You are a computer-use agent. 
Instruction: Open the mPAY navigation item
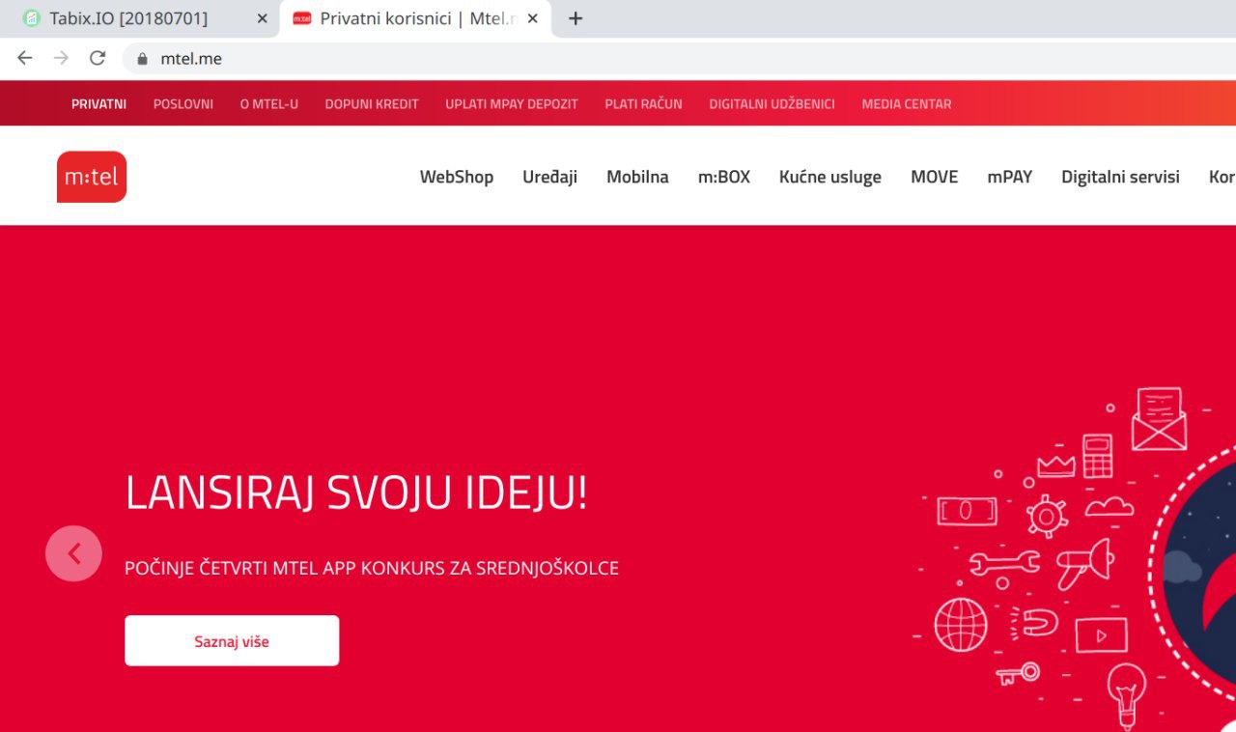pyautogui.click(x=1010, y=177)
